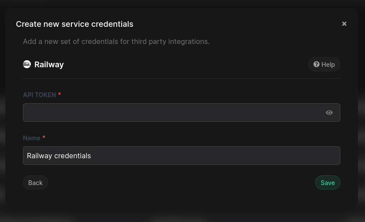Image resolution: width=365 pixels, height=222 pixels.
Task: Click the divider line below Railway header
Action: pyautogui.click(x=181, y=79)
